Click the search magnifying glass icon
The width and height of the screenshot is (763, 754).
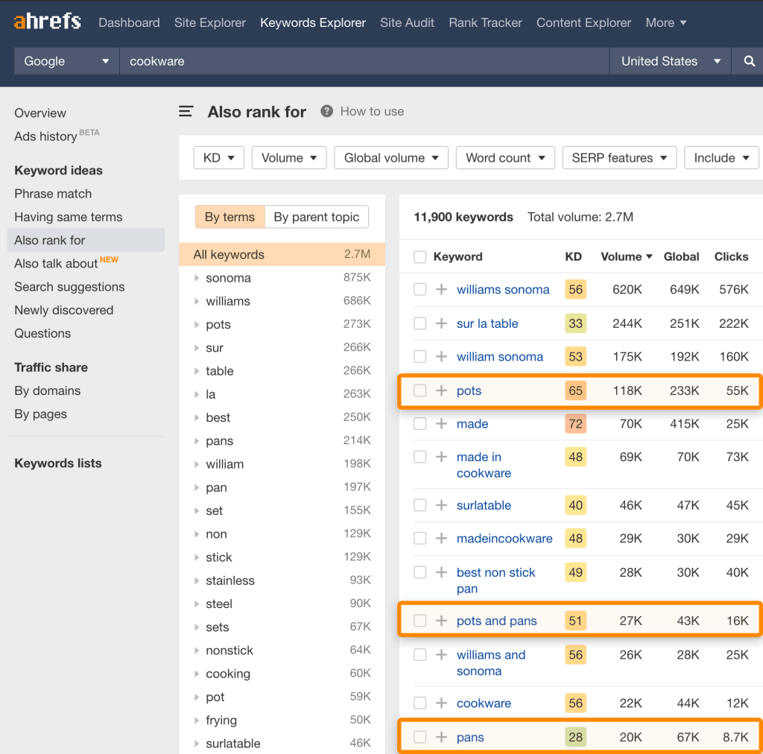[x=749, y=62]
